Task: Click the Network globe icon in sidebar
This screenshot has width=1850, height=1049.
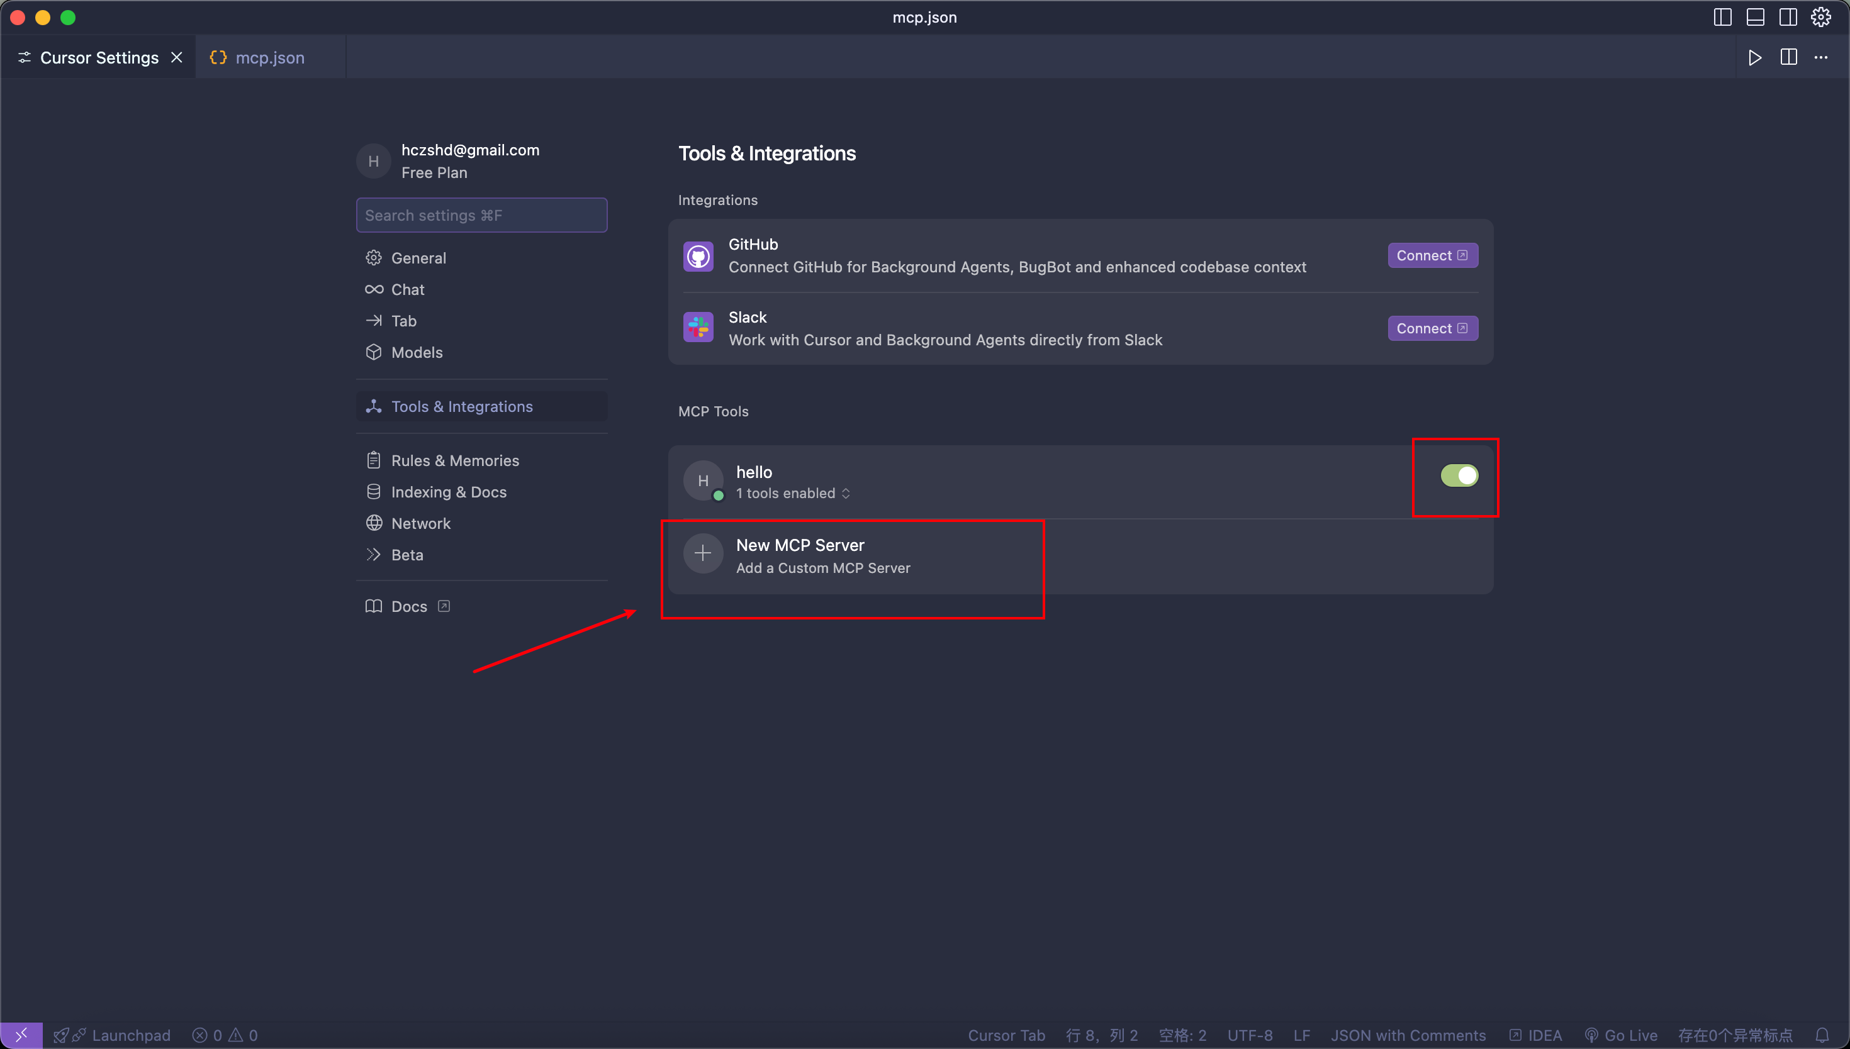Action: pyautogui.click(x=373, y=523)
